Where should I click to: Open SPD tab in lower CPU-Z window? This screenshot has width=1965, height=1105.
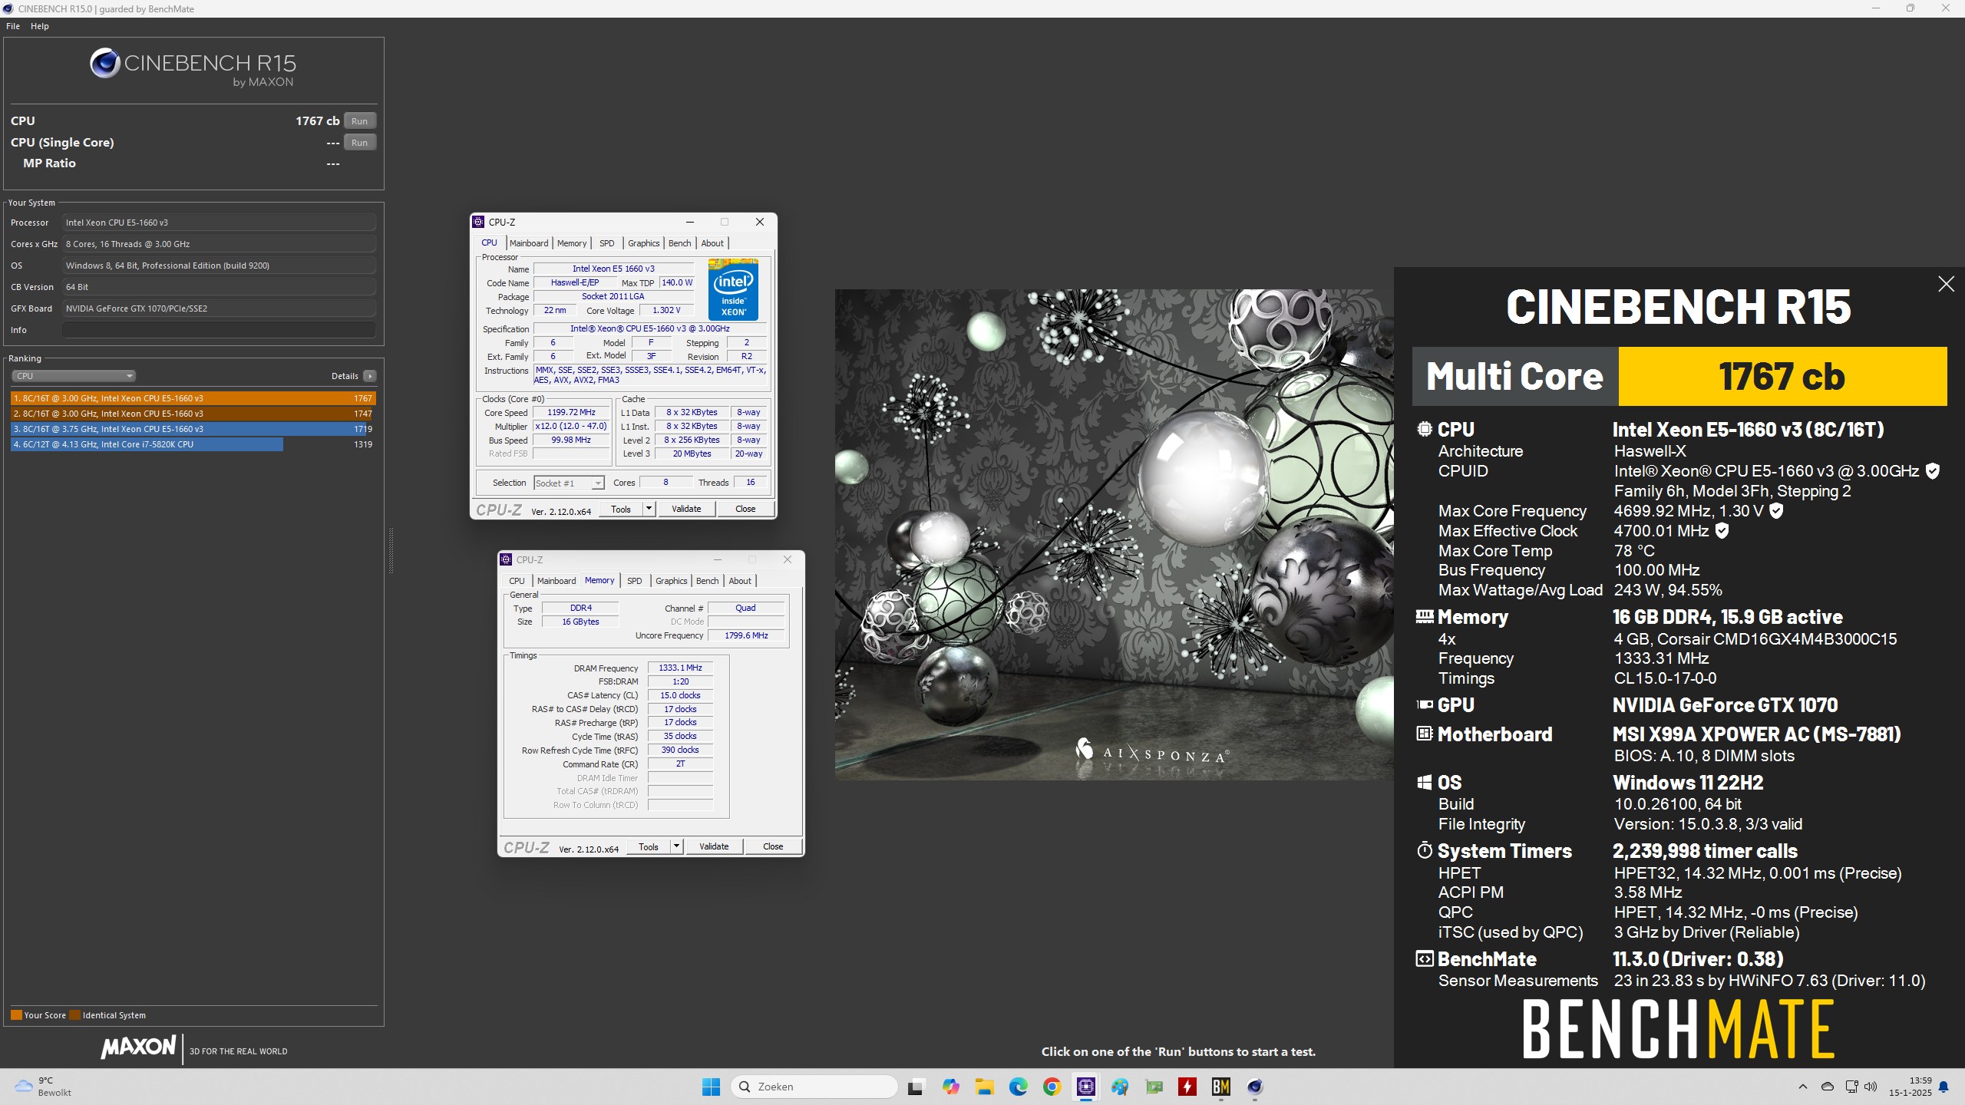(634, 581)
